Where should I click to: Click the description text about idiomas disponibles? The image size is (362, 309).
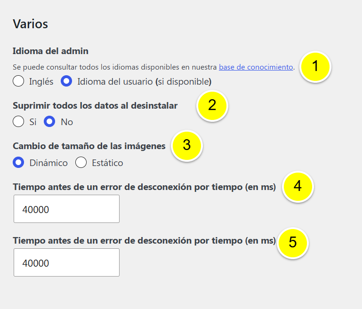154,67
